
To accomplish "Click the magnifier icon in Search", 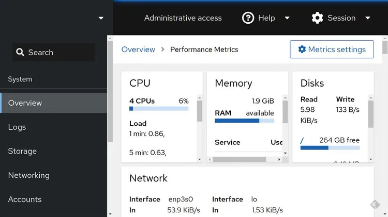I will tap(20, 52).
